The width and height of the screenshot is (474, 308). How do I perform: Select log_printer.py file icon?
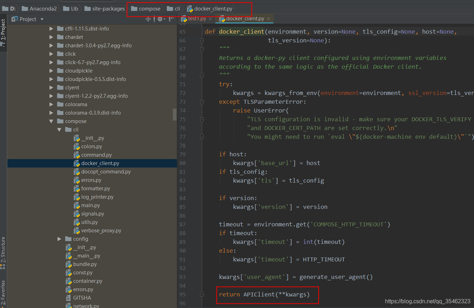pos(77,197)
